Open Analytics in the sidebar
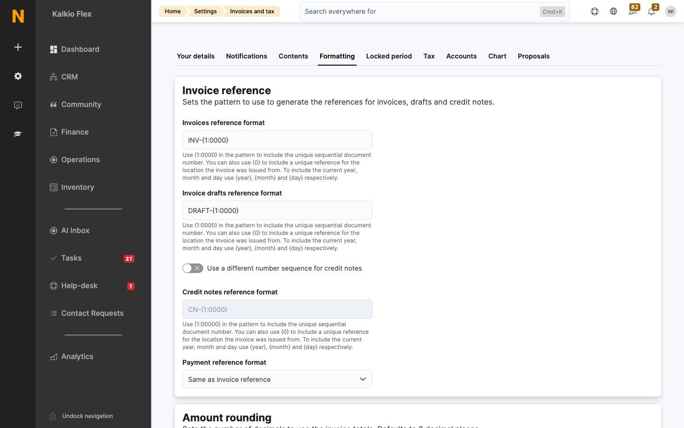This screenshot has width=684, height=428. 72,357
